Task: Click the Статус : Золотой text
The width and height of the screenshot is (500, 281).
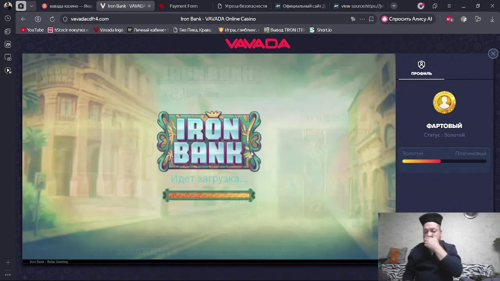Action: tap(444, 135)
